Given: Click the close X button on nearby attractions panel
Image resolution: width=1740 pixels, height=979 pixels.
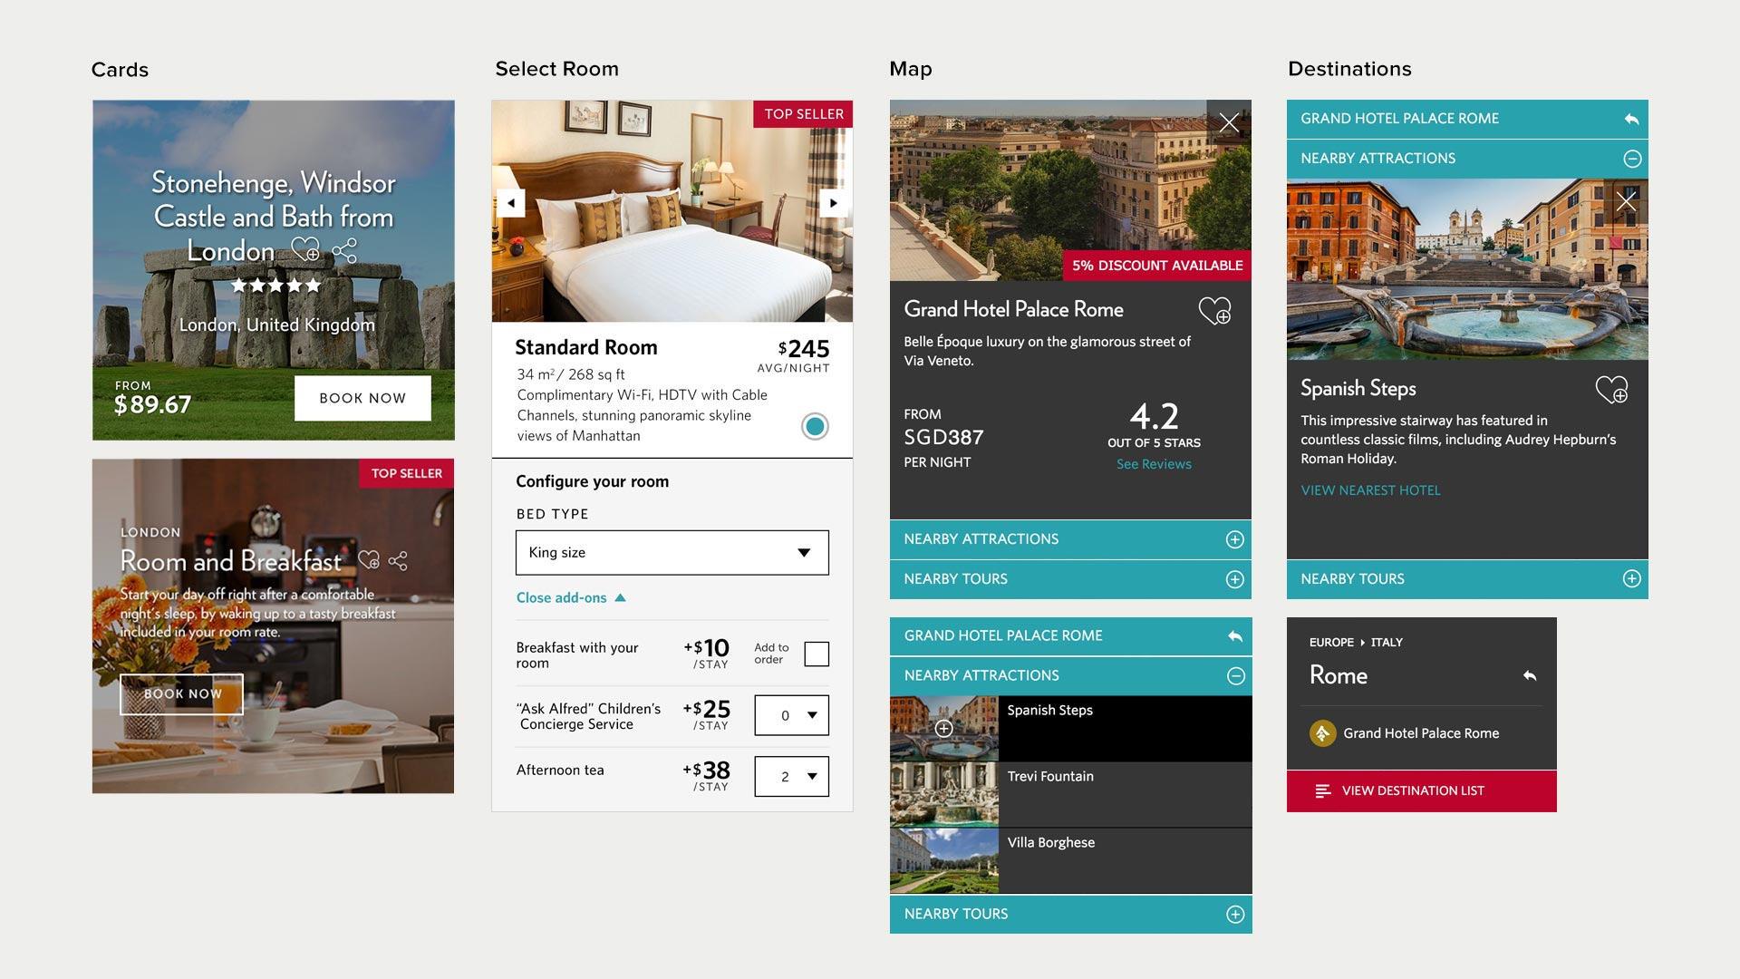Looking at the screenshot, I should [x=1627, y=199].
